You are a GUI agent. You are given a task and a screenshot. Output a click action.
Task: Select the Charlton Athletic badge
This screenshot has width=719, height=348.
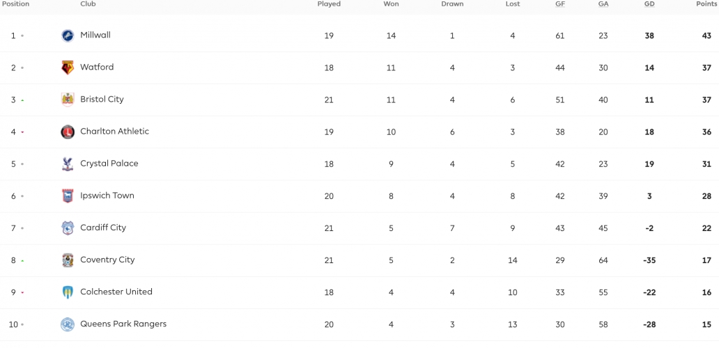tap(68, 132)
